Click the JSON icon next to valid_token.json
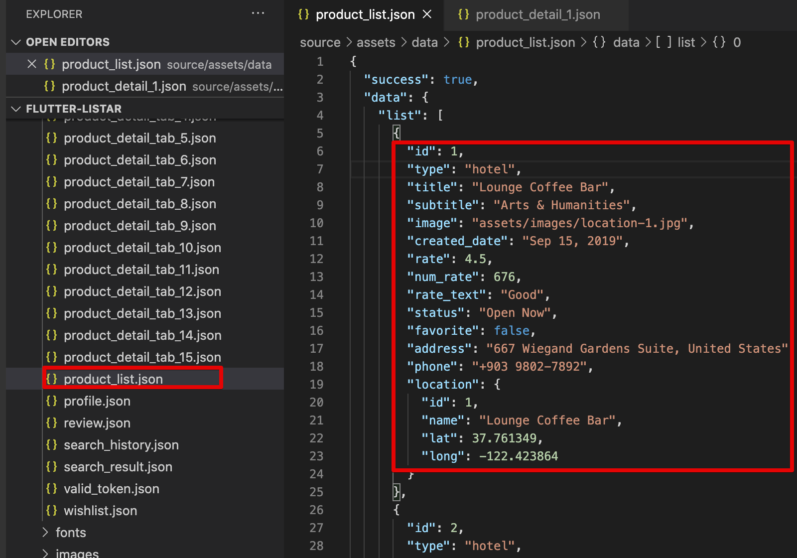 [x=52, y=488]
